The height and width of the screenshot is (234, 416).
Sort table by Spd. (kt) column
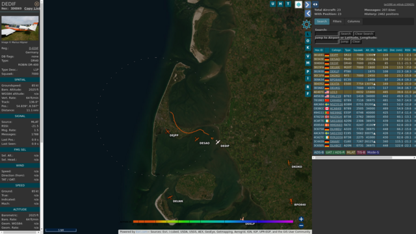click(x=382, y=50)
